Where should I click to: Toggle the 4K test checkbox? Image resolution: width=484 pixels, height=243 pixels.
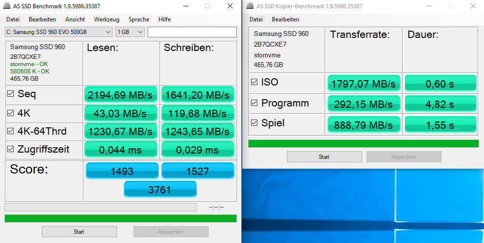click(11, 113)
